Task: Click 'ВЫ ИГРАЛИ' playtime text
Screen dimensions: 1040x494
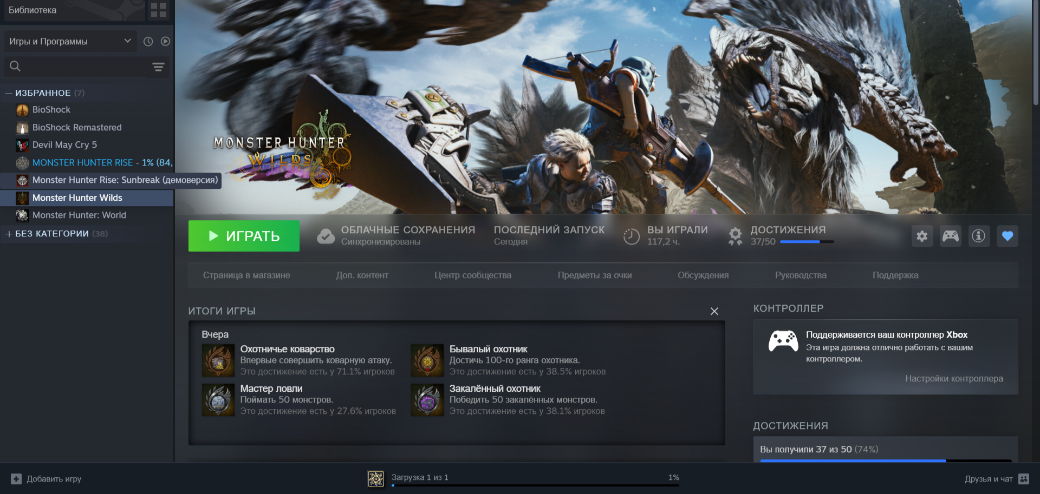Action: 678,230
